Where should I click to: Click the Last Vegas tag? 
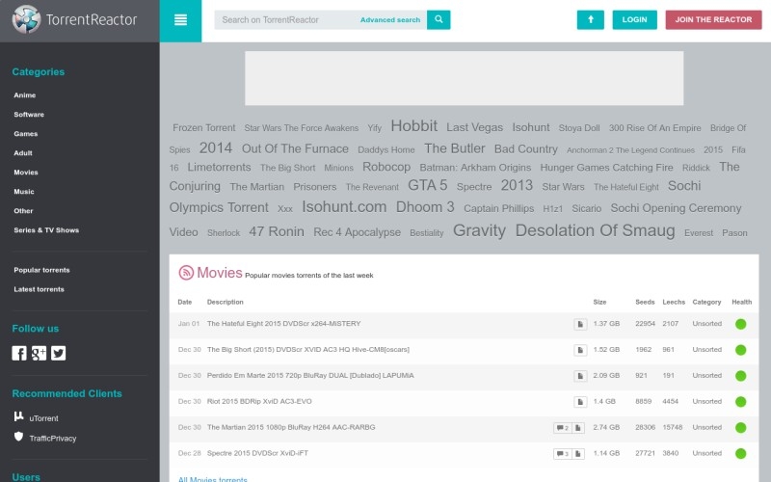474,127
